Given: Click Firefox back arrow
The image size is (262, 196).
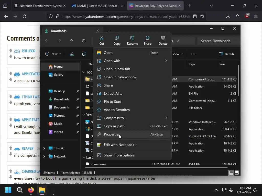Looking at the screenshot, I should (x=6, y=16).
